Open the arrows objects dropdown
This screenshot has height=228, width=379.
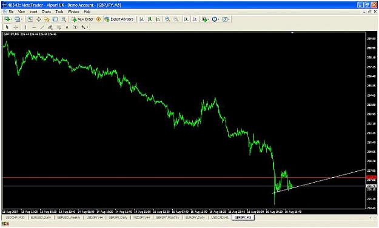(x=85, y=27)
